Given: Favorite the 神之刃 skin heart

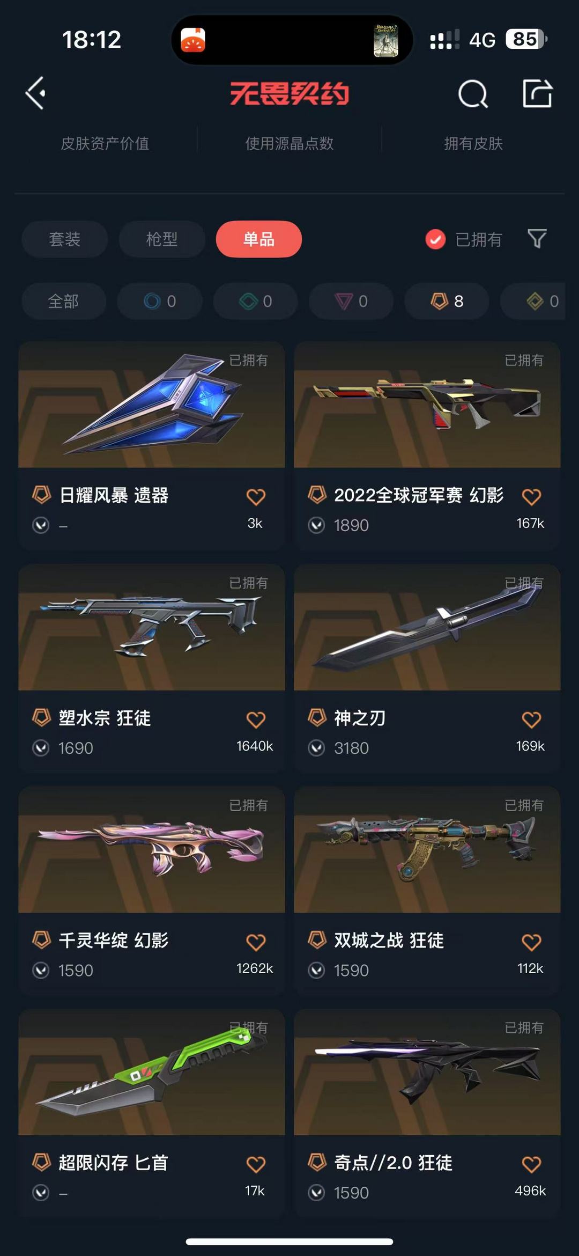Looking at the screenshot, I should 531,719.
